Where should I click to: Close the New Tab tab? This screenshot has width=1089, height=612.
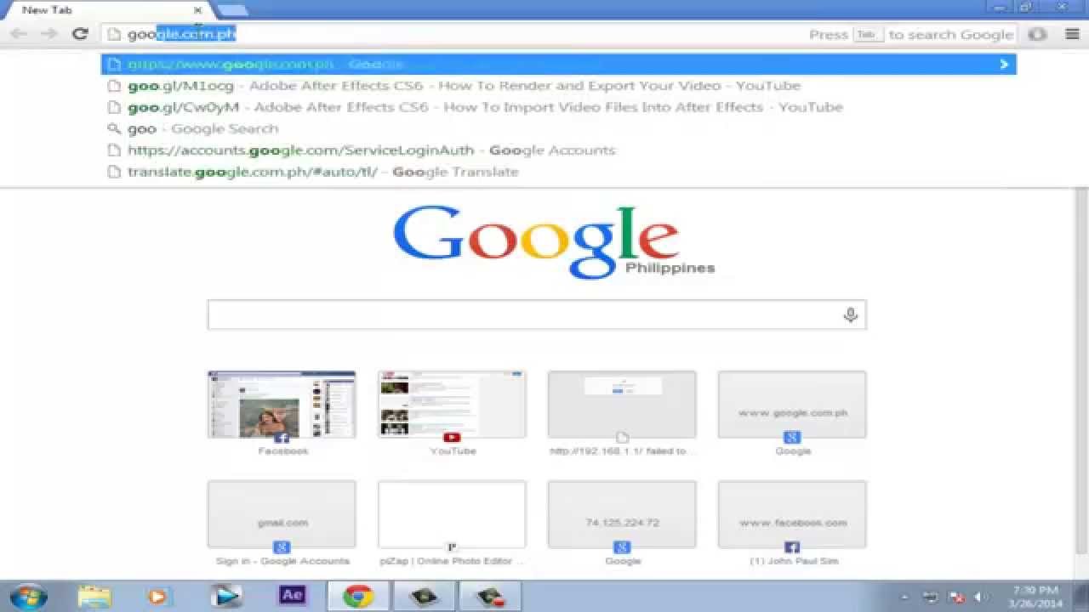(198, 10)
